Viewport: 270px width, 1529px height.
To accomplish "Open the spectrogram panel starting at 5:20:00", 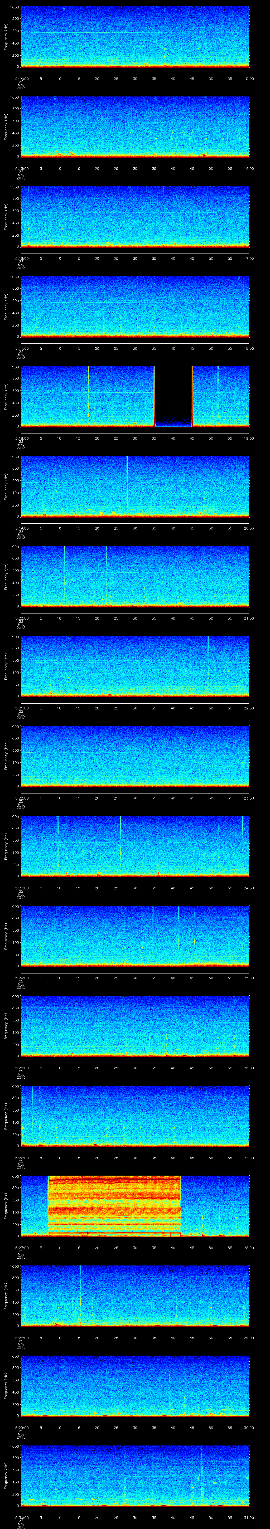I will pyautogui.click(x=135, y=576).
